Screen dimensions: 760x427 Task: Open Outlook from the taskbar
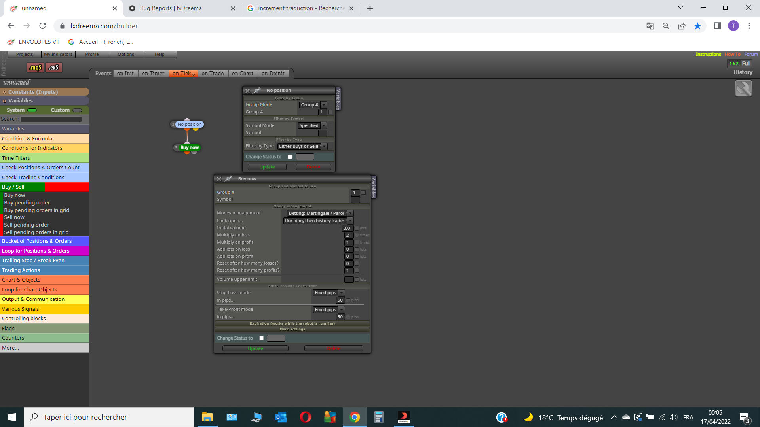coord(281,417)
